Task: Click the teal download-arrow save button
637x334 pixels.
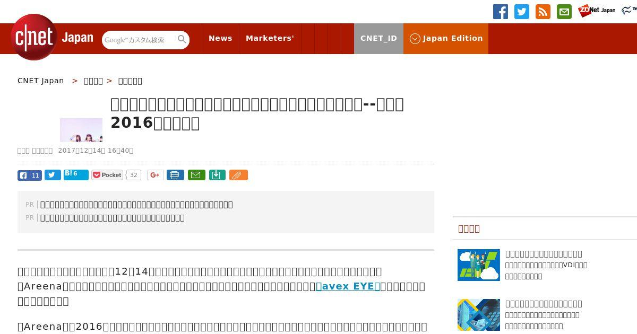Action: (217, 175)
